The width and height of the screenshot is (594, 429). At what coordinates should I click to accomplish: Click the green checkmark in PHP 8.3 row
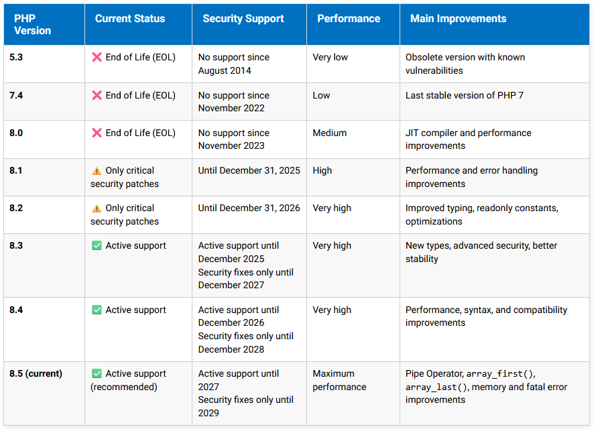click(x=97, y=246)
